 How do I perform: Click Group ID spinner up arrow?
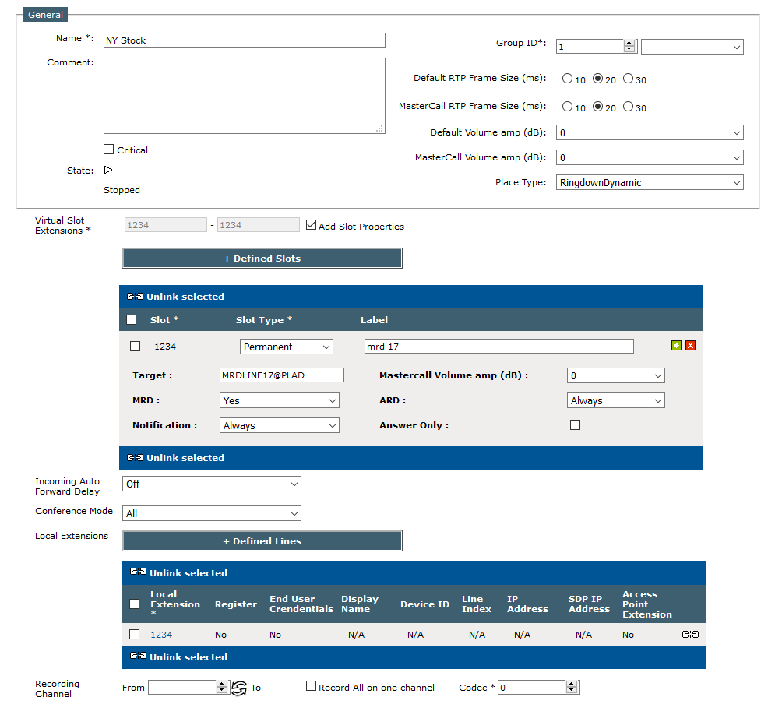pos(629,43)
